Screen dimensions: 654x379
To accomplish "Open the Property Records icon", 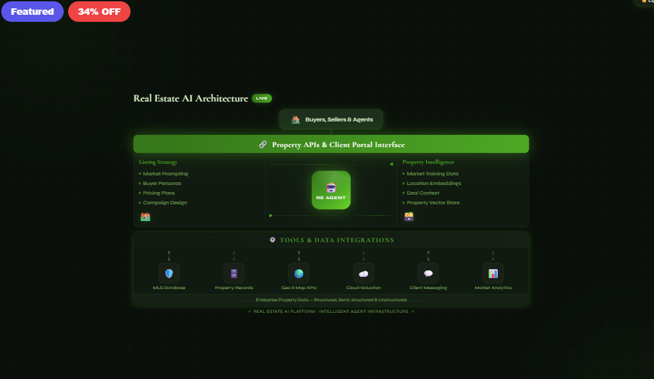I will pos(234,274).
